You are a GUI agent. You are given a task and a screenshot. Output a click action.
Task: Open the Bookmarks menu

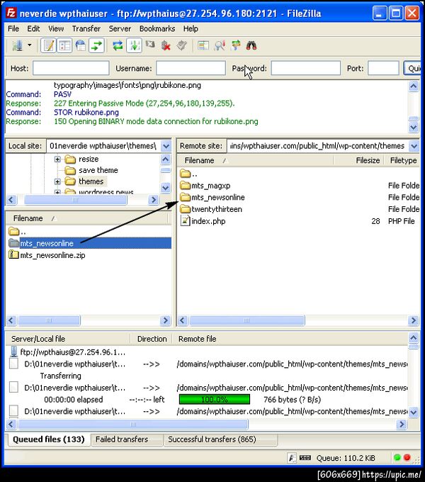(x=157, y=28)
